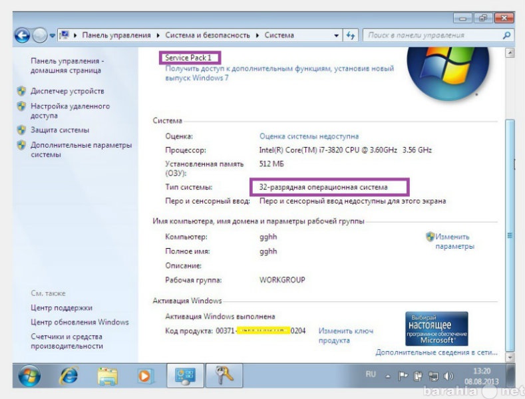This screenshot has width=525, height=399.
Task: Select the Service Pack 1 text
Action: [188, 58]
